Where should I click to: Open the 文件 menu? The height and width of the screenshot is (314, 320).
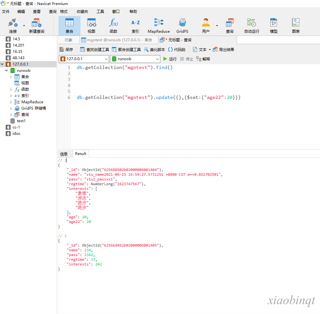click(x=6, y=11)
